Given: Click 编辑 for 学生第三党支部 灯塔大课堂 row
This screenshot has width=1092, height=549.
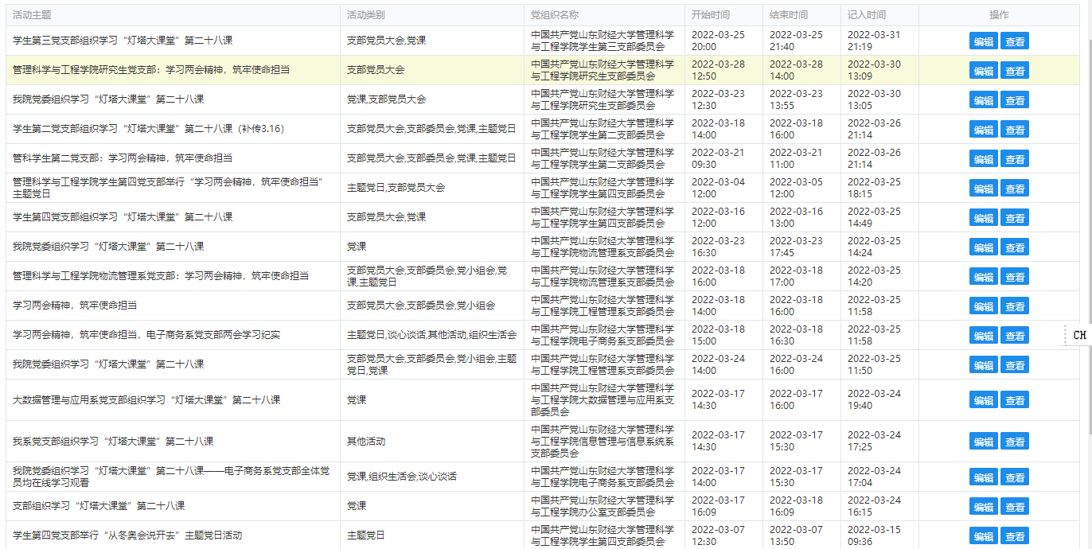Looking at the screenshot, I should click(983, 41).
